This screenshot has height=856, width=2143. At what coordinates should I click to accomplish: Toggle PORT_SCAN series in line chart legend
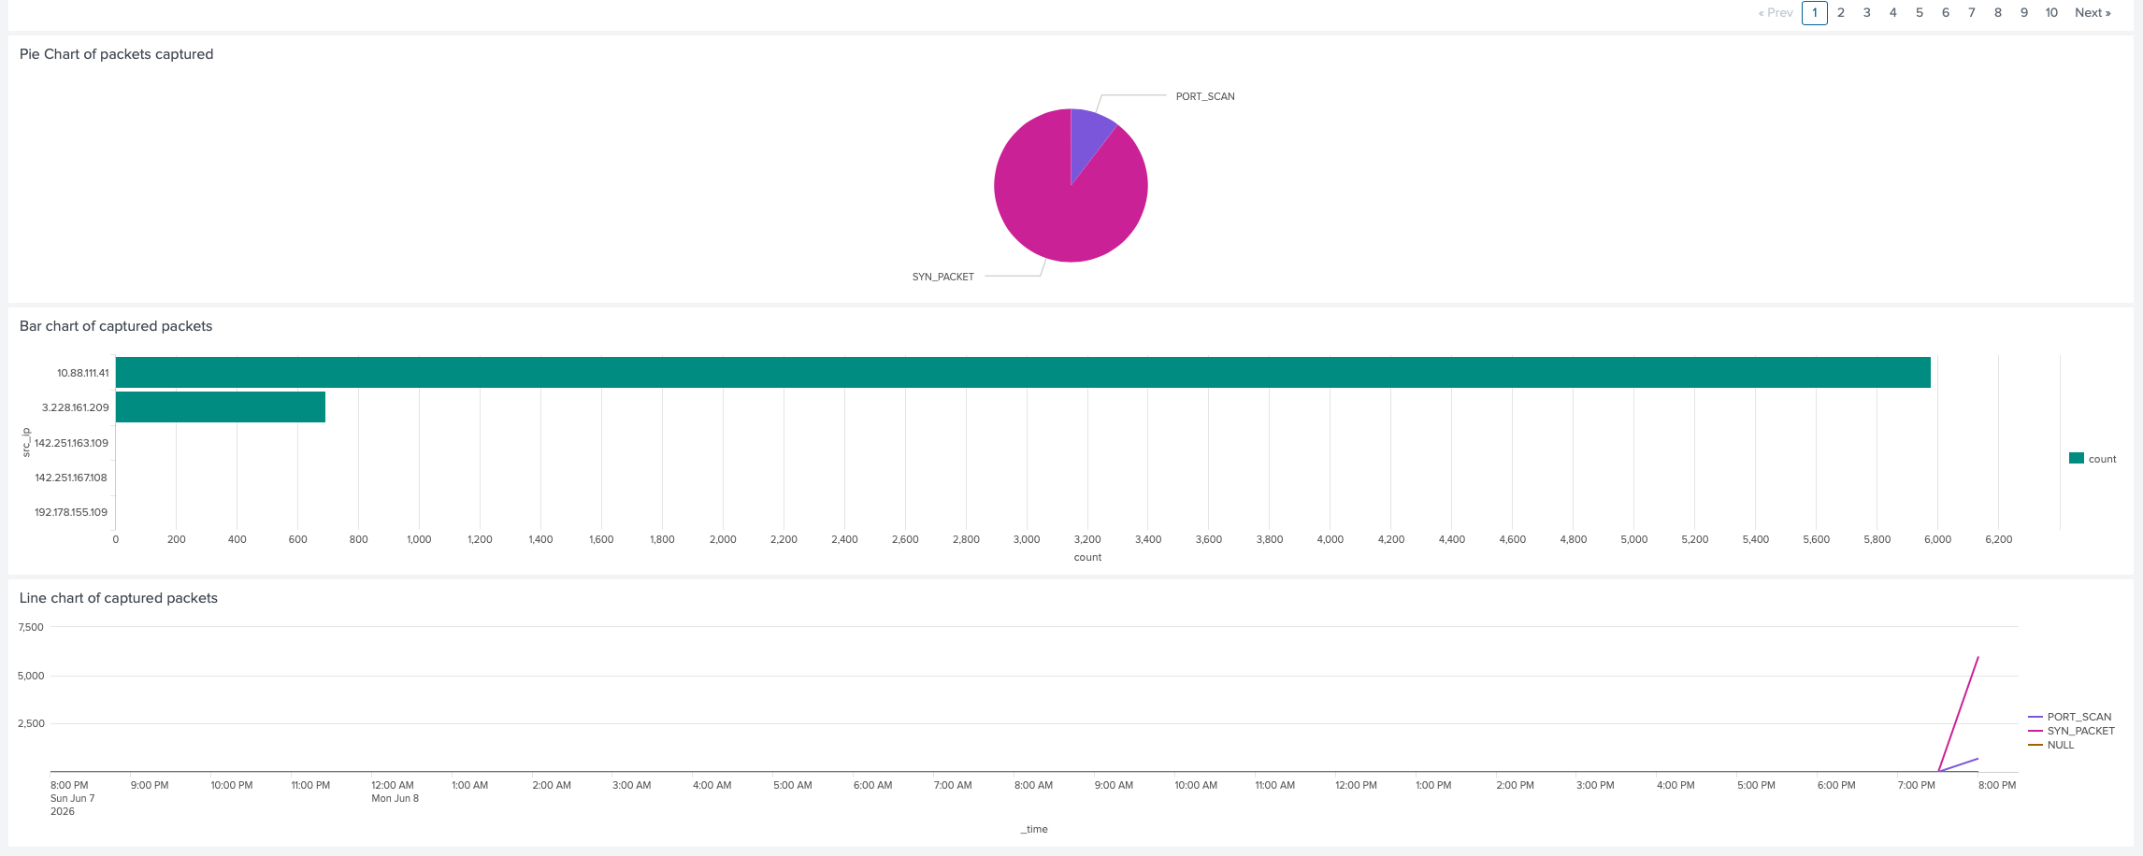click(x=2070, y=717)
